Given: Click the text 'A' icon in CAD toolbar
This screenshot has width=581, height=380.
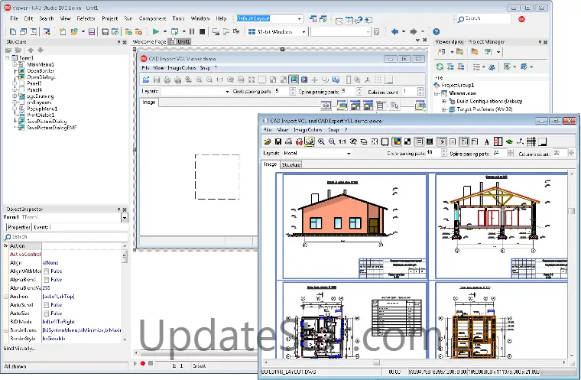Looking at the screenshot, I should point(487,141).
